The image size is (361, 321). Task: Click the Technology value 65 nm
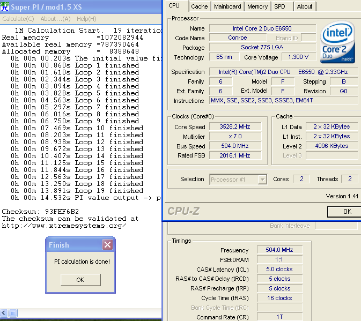click(x=224, y=57)
